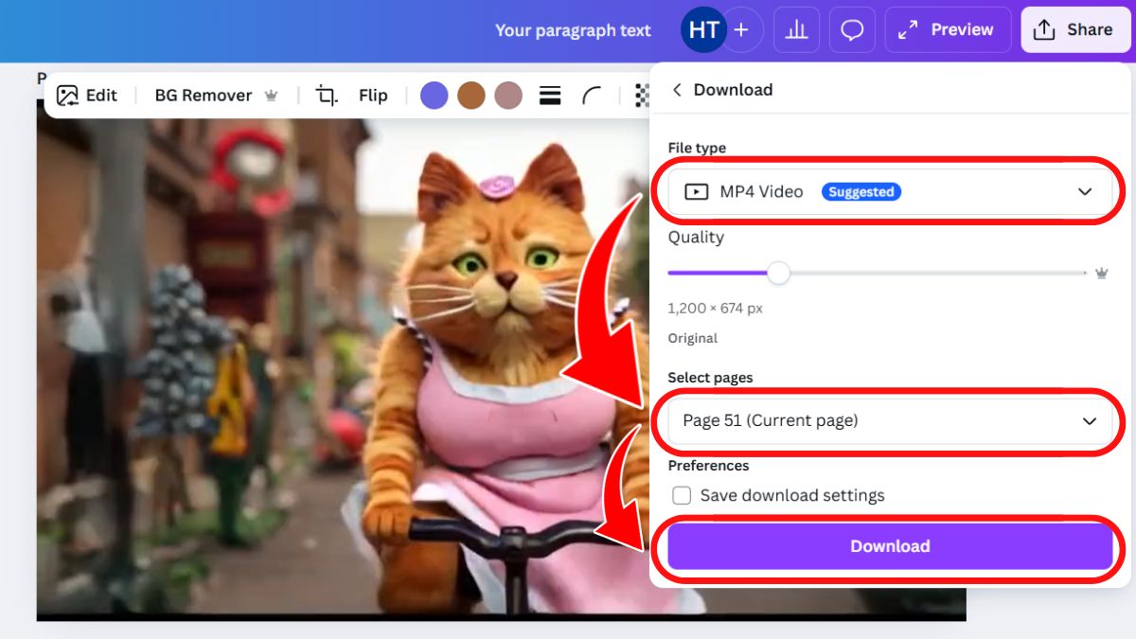
Task: Click the Preview button
Action: (x=947, y=30)
